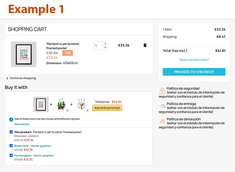Decrease poster quantity with down arrow
The image size is (235, 172).
(105, 48)
